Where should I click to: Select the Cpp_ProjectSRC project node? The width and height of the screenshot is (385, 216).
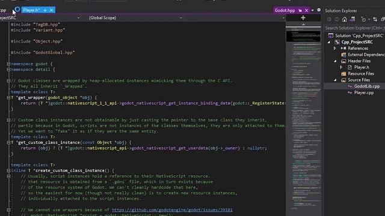coord(357,42)
